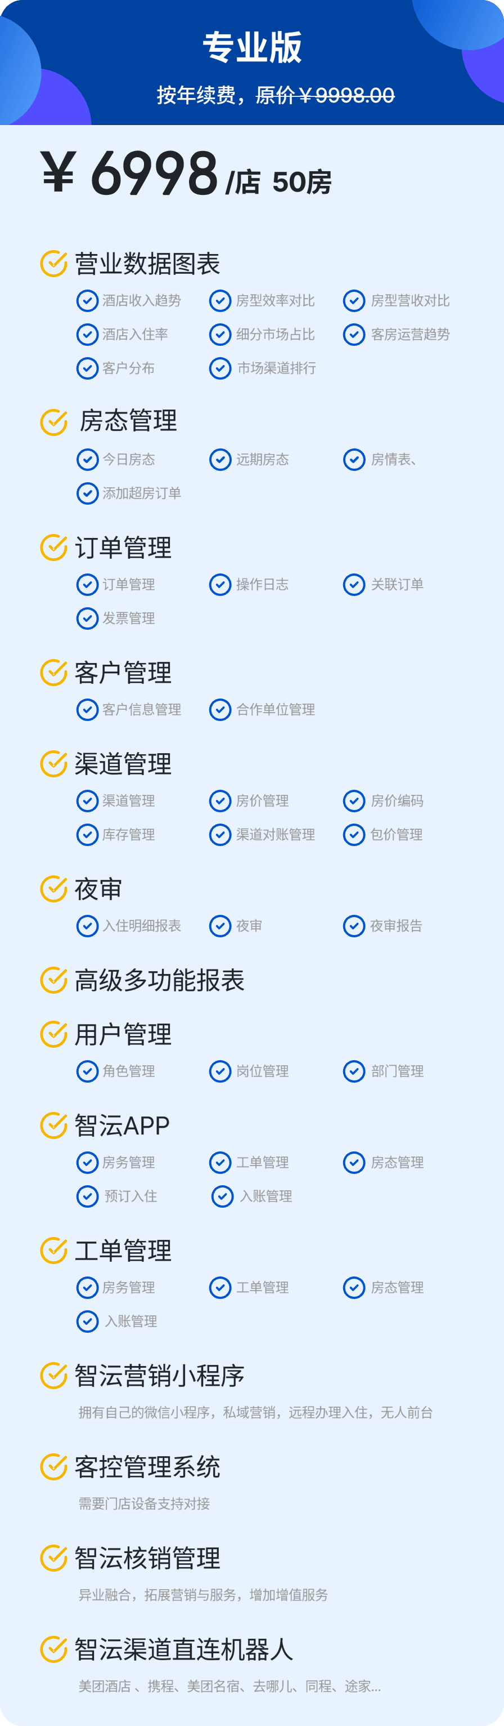Image resolution: width=504 pixels, height=1726 pixels.
Task: Click the yellow check icon beside 订单管理
Action: pyautogui.click(x=53, y=548)
